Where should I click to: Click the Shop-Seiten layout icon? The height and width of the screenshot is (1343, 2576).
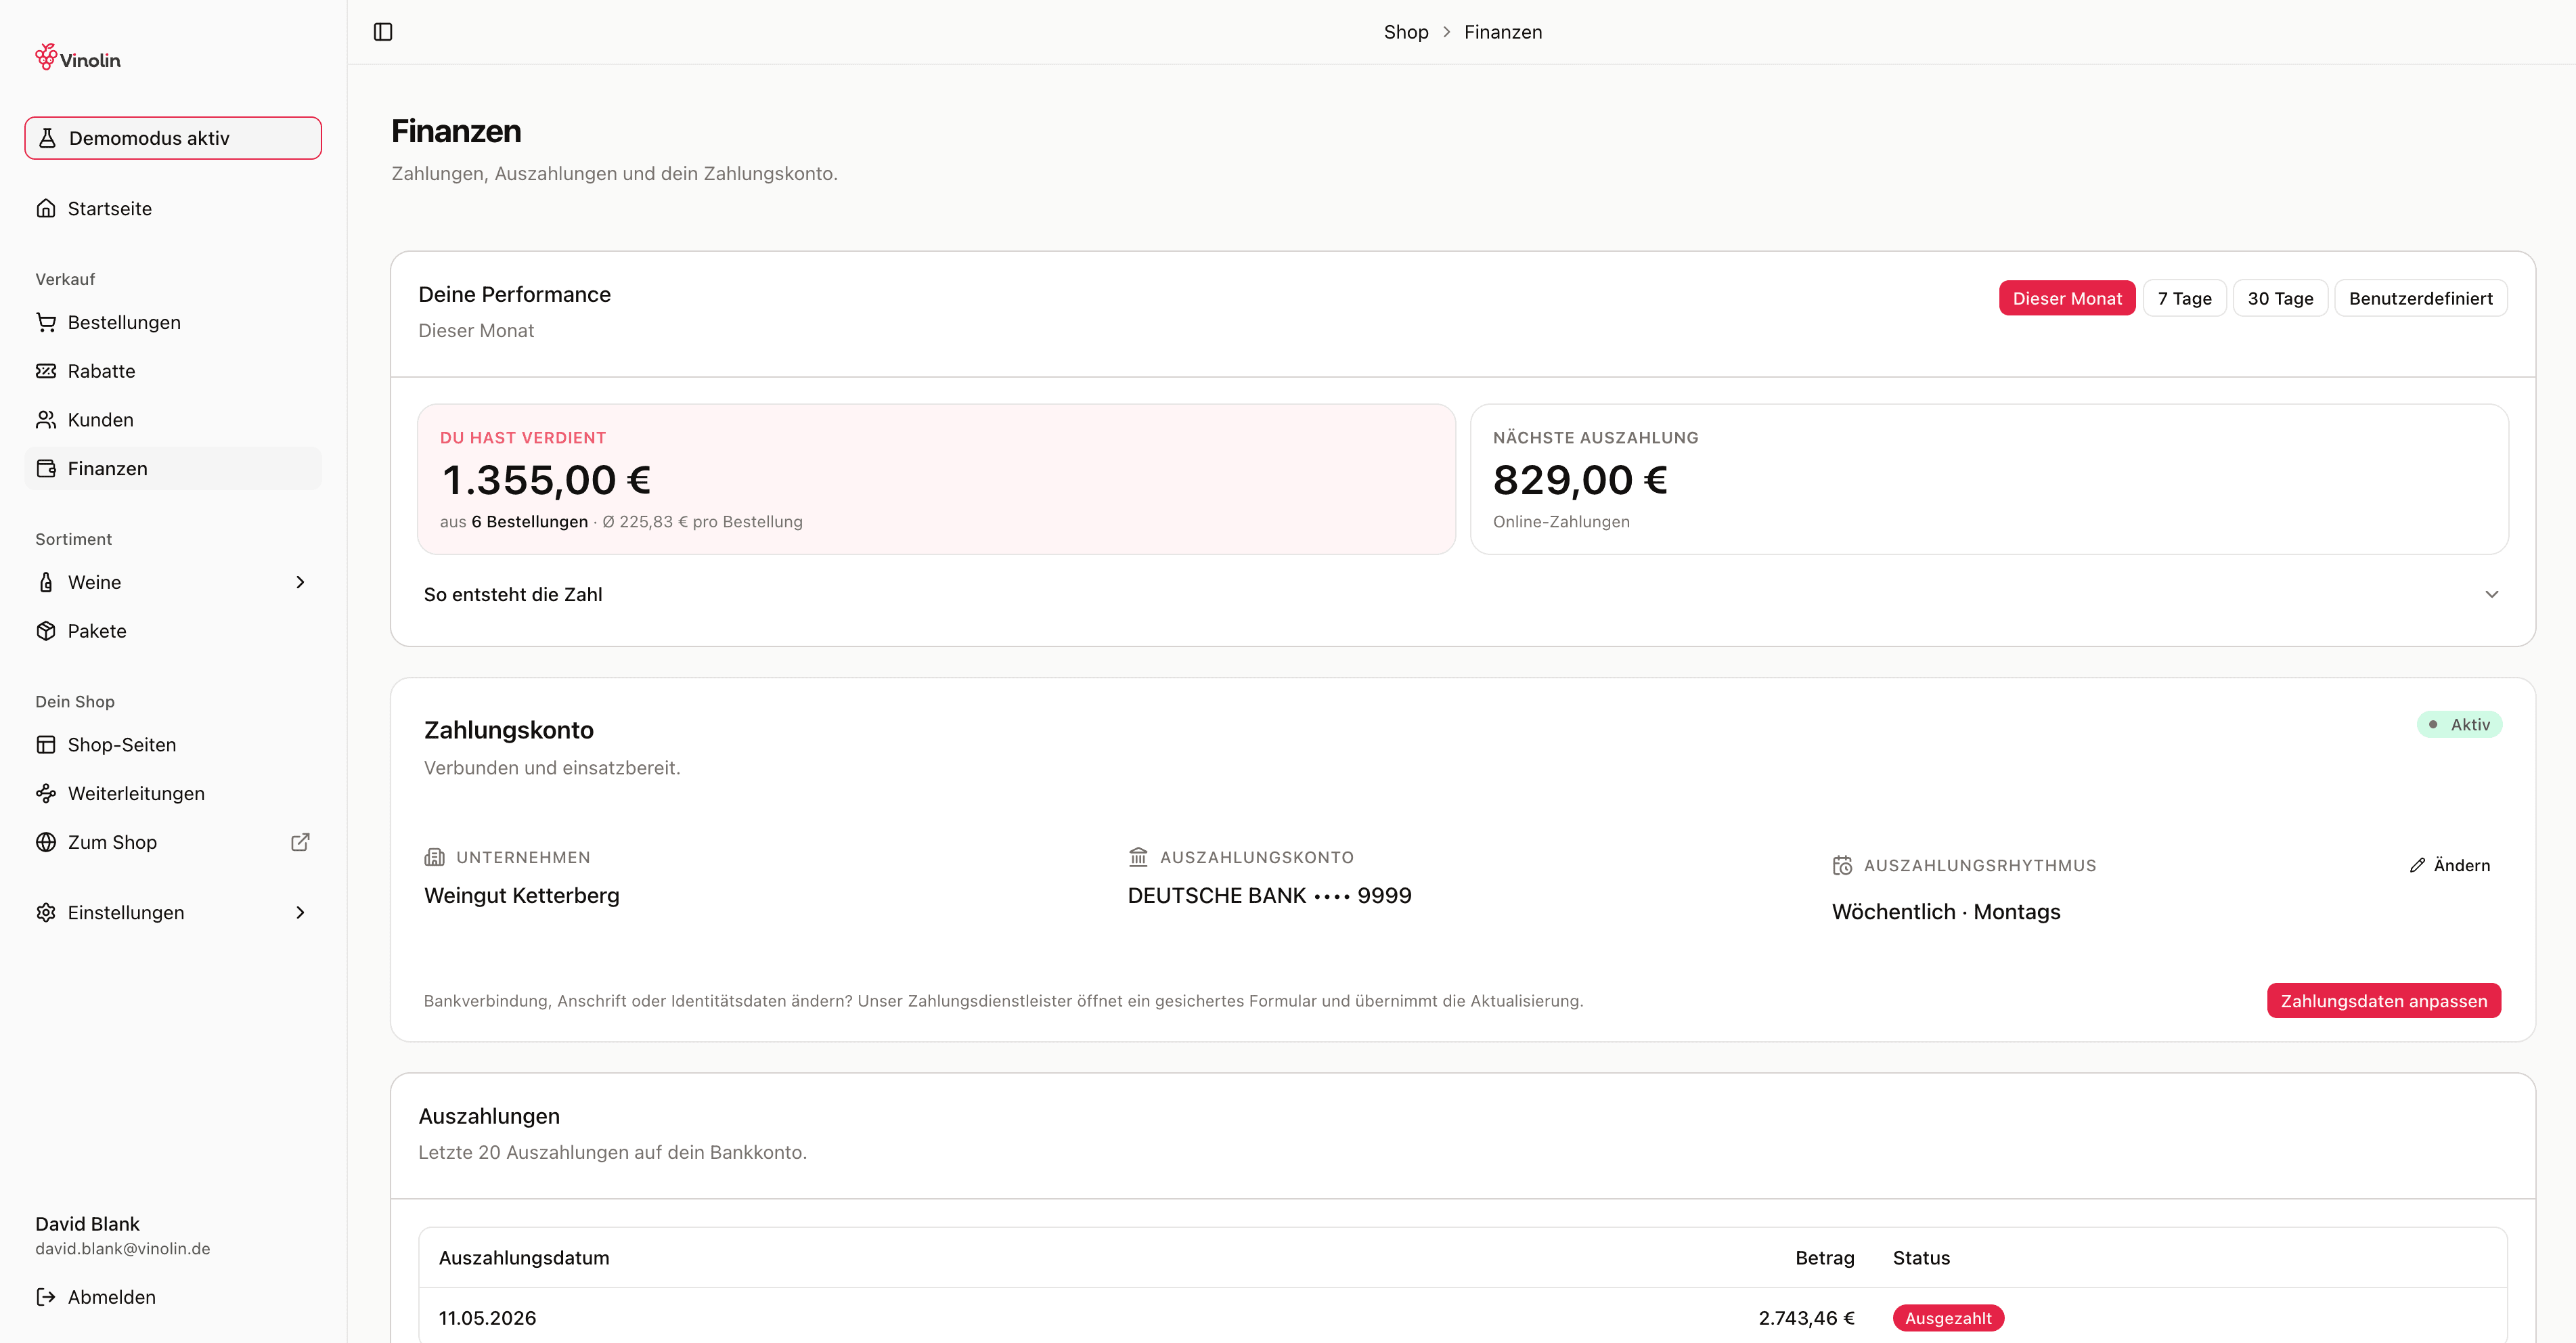[x=46, y=745]
